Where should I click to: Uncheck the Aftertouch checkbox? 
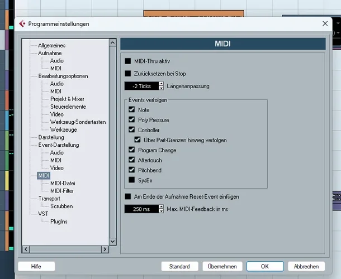(x=131, y=160)
